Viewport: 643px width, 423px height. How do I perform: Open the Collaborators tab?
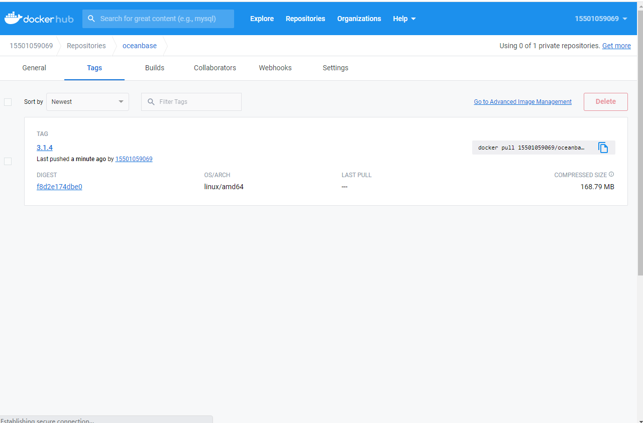pyautogui.click(x=215, y=68)
